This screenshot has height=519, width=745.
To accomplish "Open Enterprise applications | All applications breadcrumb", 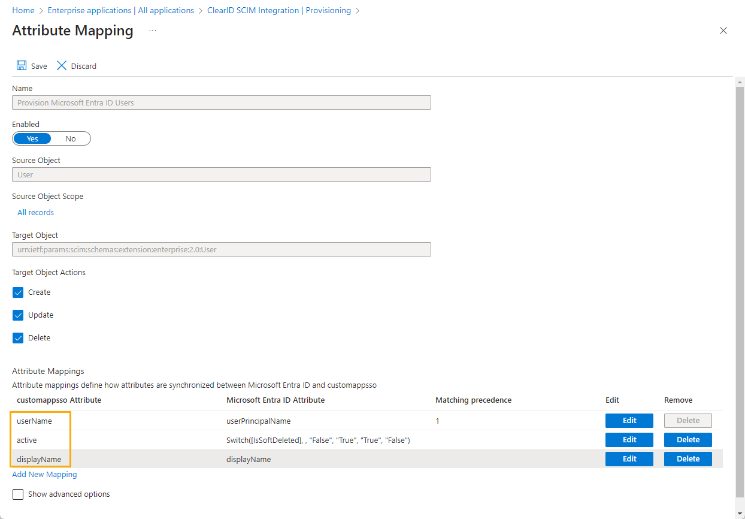I will (x=120, y=10).
